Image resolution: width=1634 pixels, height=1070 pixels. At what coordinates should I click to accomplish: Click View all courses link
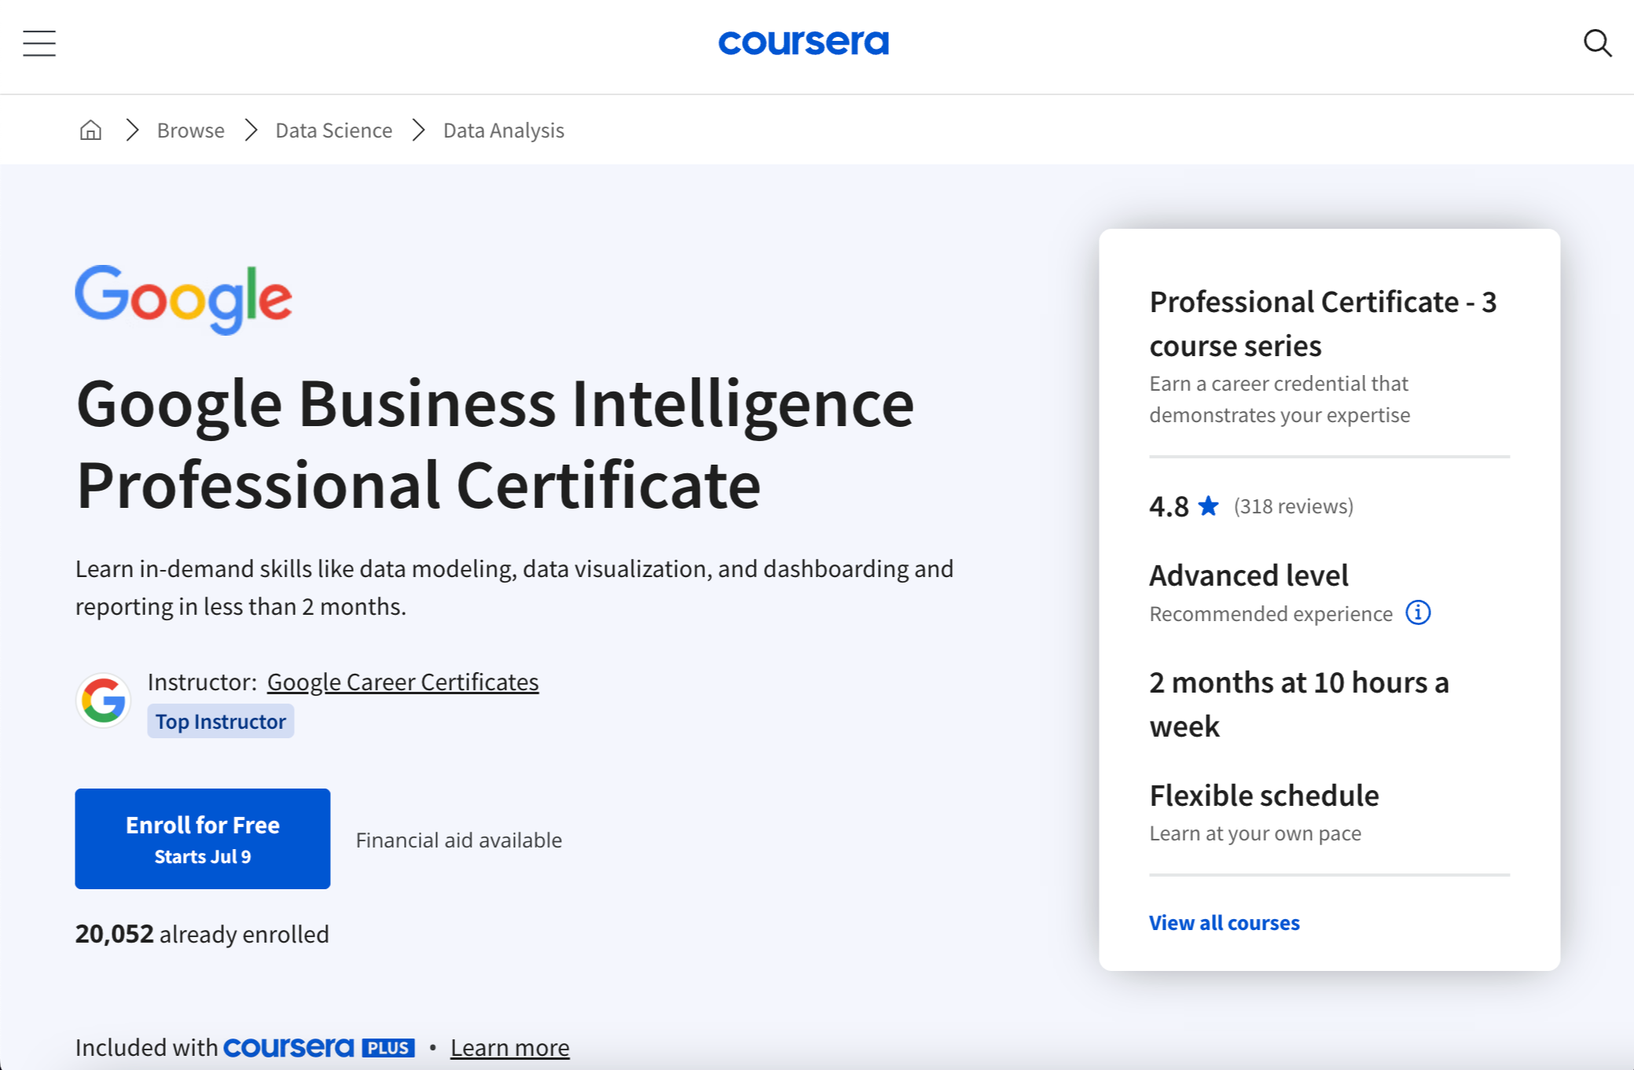pyautogui.click(x=1224, y=922)
